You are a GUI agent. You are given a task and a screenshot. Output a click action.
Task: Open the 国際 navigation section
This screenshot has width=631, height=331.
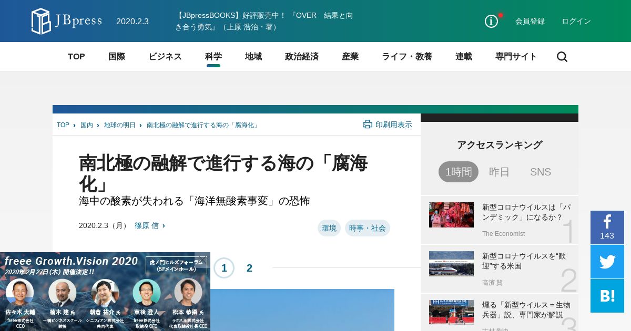[x=117, y=57]
